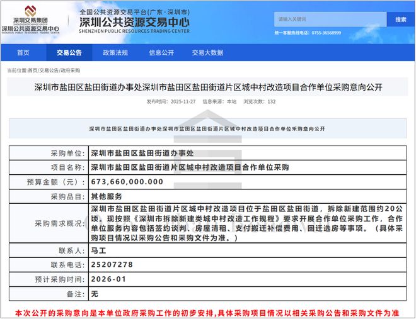416x319 pixels.
Task: Click the 联系电话 label cell
Action: [x=49, y=265]
